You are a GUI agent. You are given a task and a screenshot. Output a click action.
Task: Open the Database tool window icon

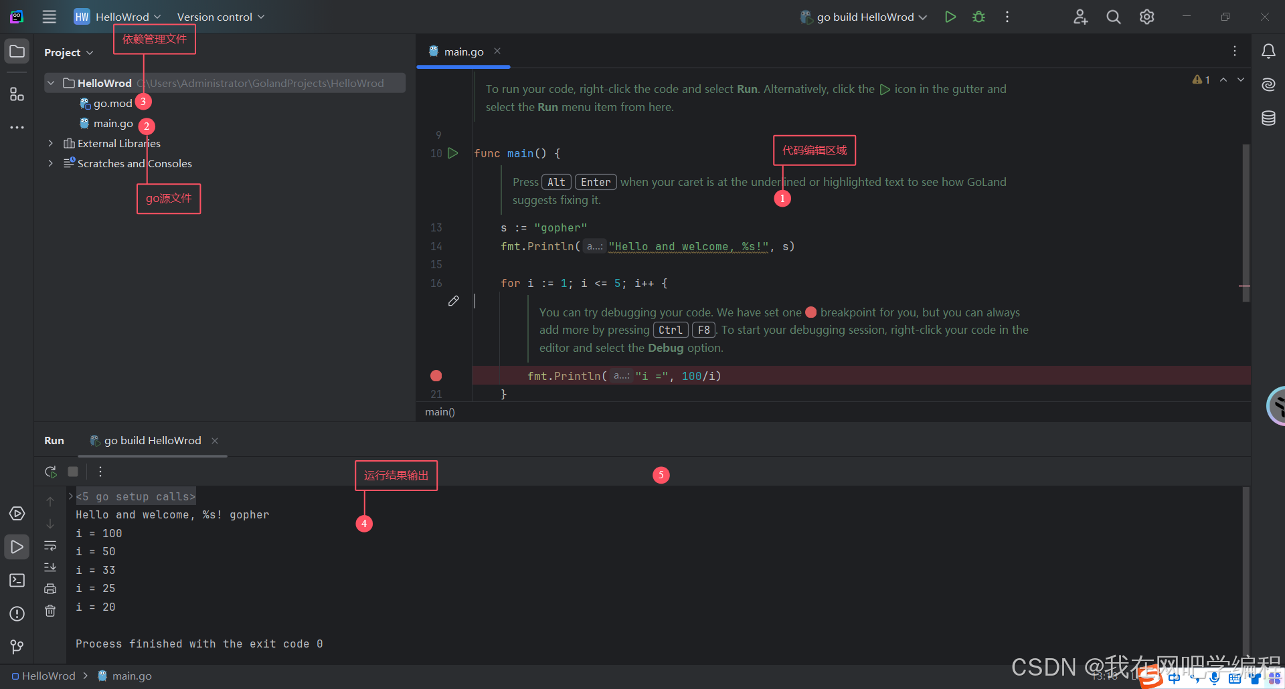point(1268,118)
